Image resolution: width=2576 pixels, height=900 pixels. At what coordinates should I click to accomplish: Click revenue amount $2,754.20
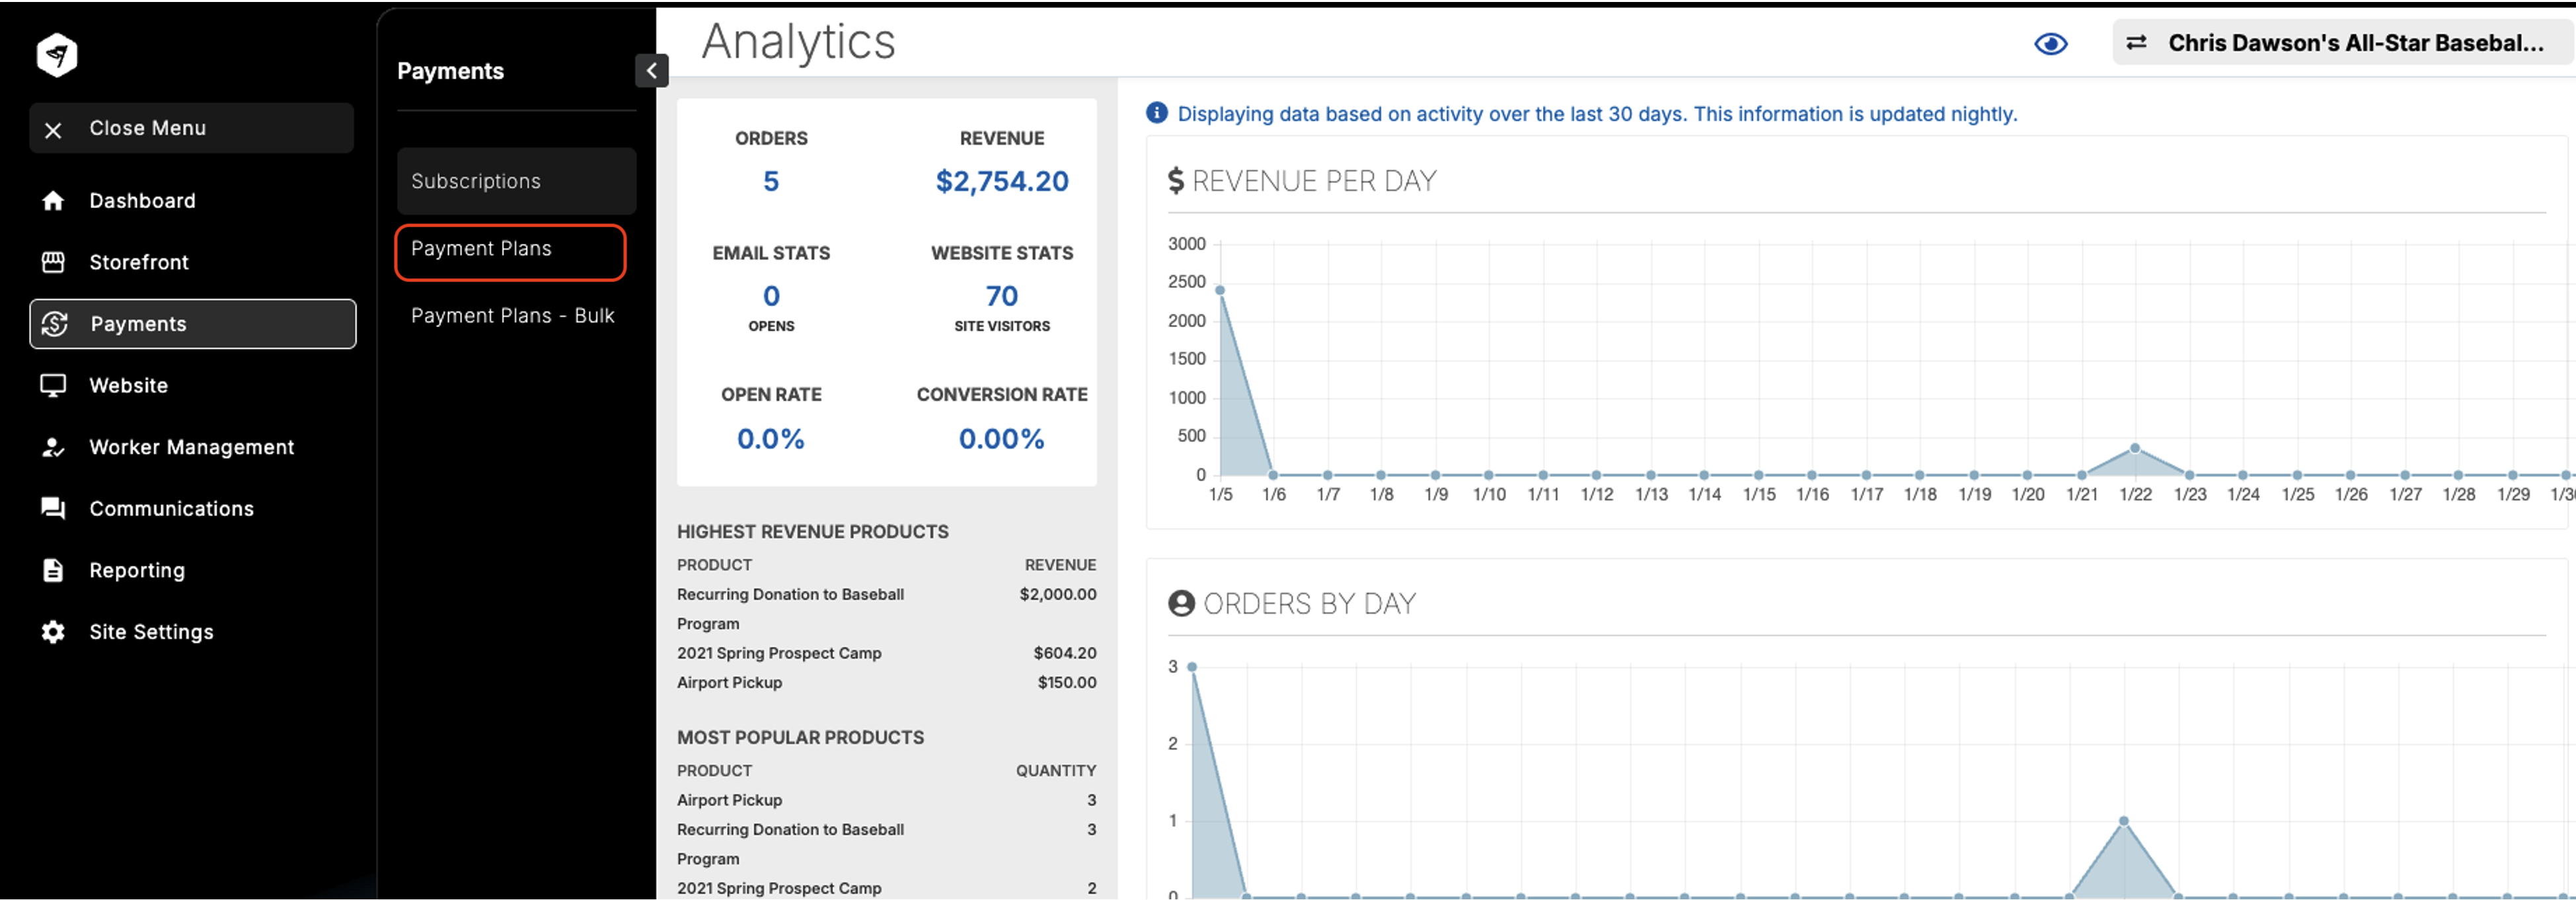pos(1002,181)
